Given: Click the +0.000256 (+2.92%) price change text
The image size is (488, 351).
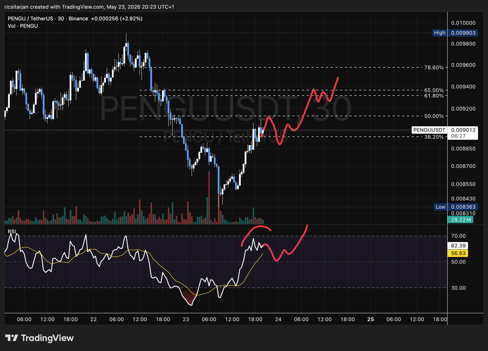Looking at the screenshot, I should coord(117,19).
